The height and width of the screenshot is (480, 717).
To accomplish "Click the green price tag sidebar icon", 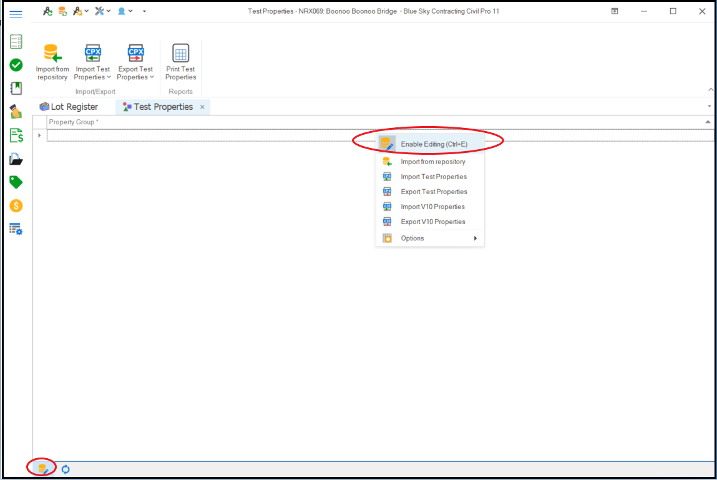I will (16, 182).
